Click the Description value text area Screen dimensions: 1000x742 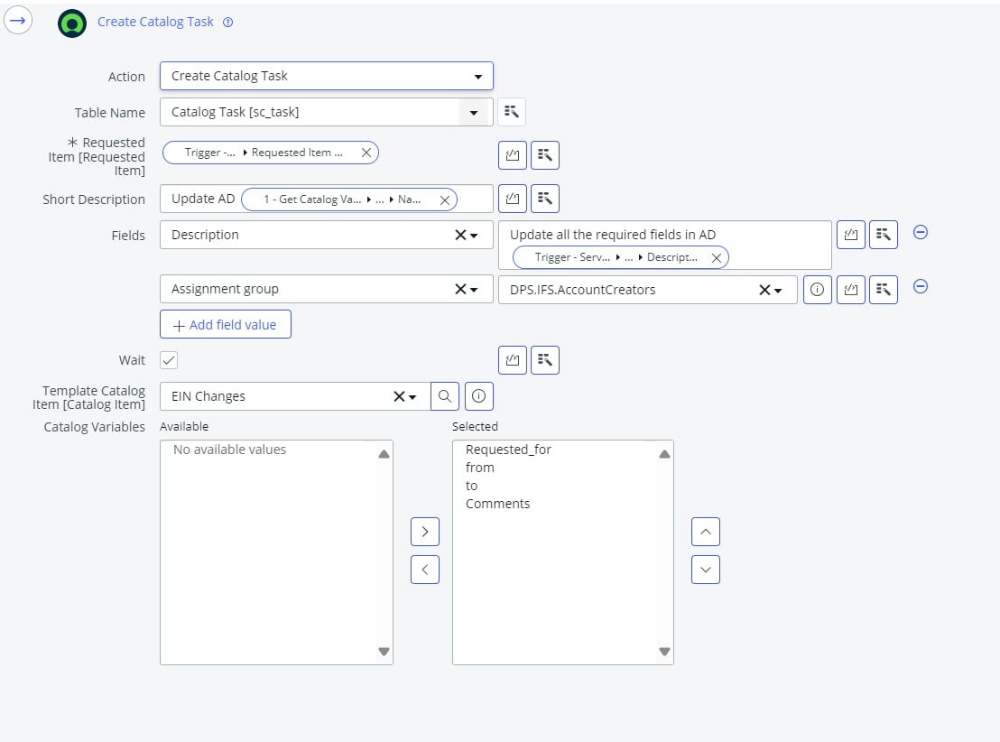tap(664, 245)
